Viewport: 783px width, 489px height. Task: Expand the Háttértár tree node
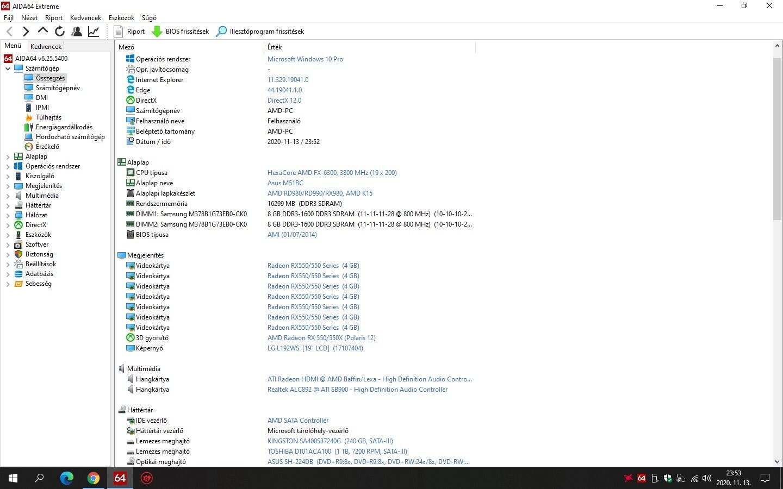8,205
